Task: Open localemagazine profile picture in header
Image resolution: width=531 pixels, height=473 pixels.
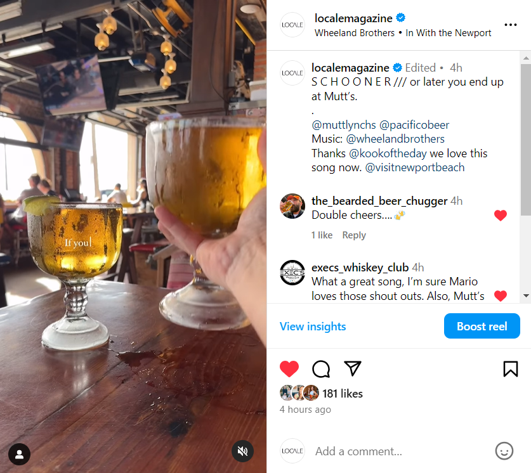Action: pyautogui.click(x=292, y=25)
